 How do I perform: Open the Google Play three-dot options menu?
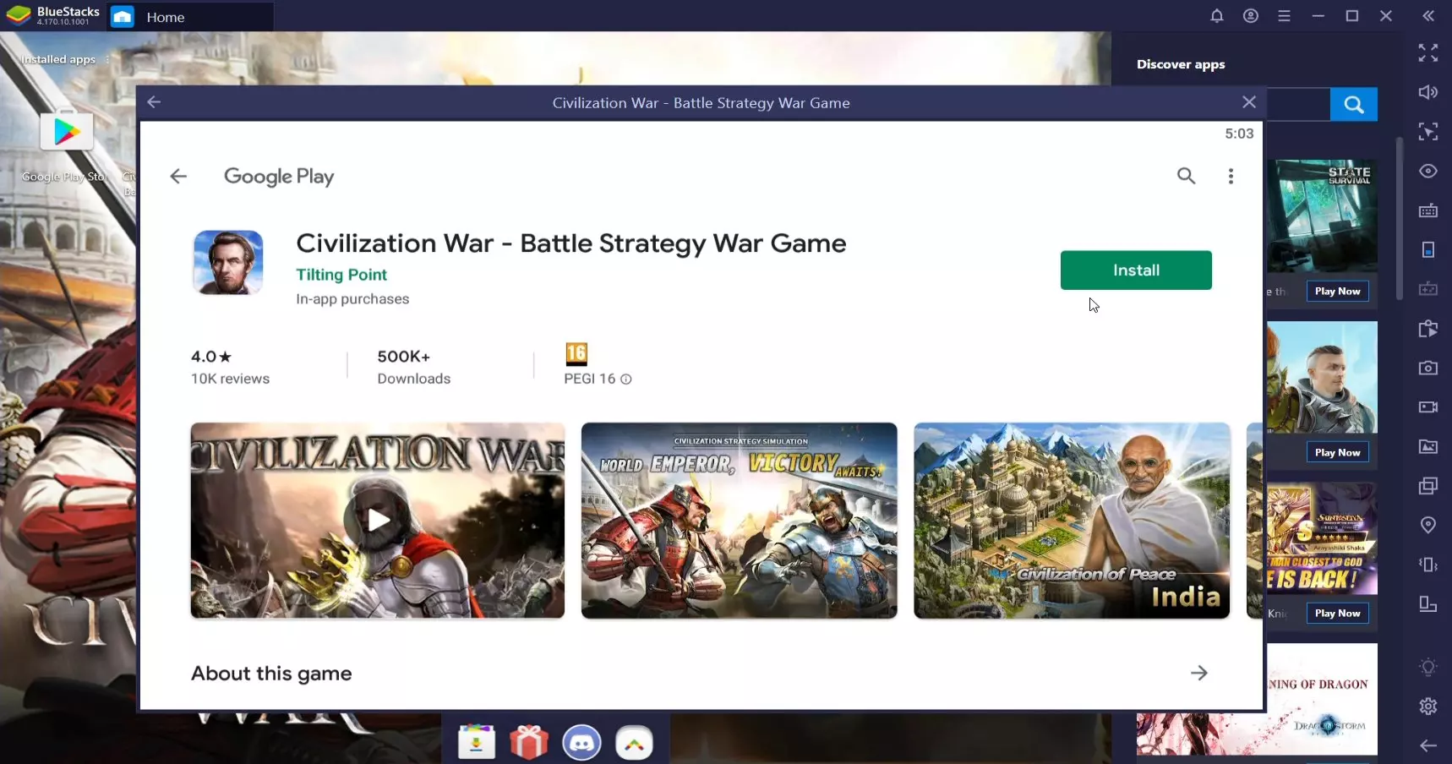[1231, 176]
